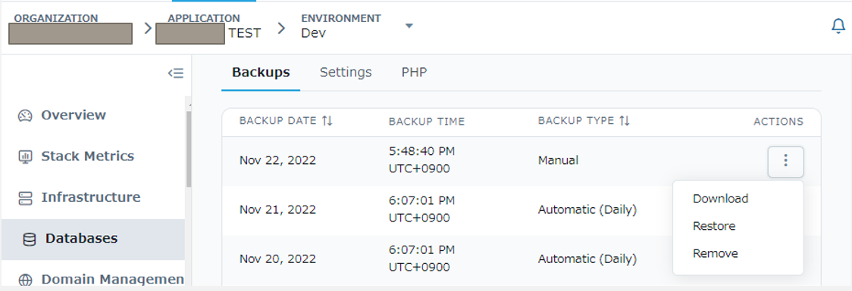Expand the Environment dropdown arrow
This screenshot has width=852, height=291.
(409, 26)
